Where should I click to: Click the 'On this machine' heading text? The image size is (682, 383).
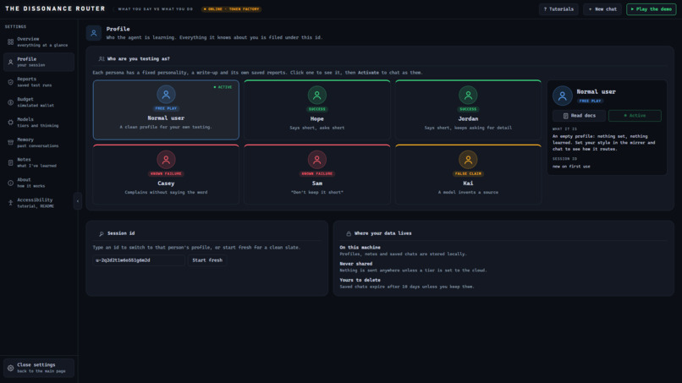360,248
